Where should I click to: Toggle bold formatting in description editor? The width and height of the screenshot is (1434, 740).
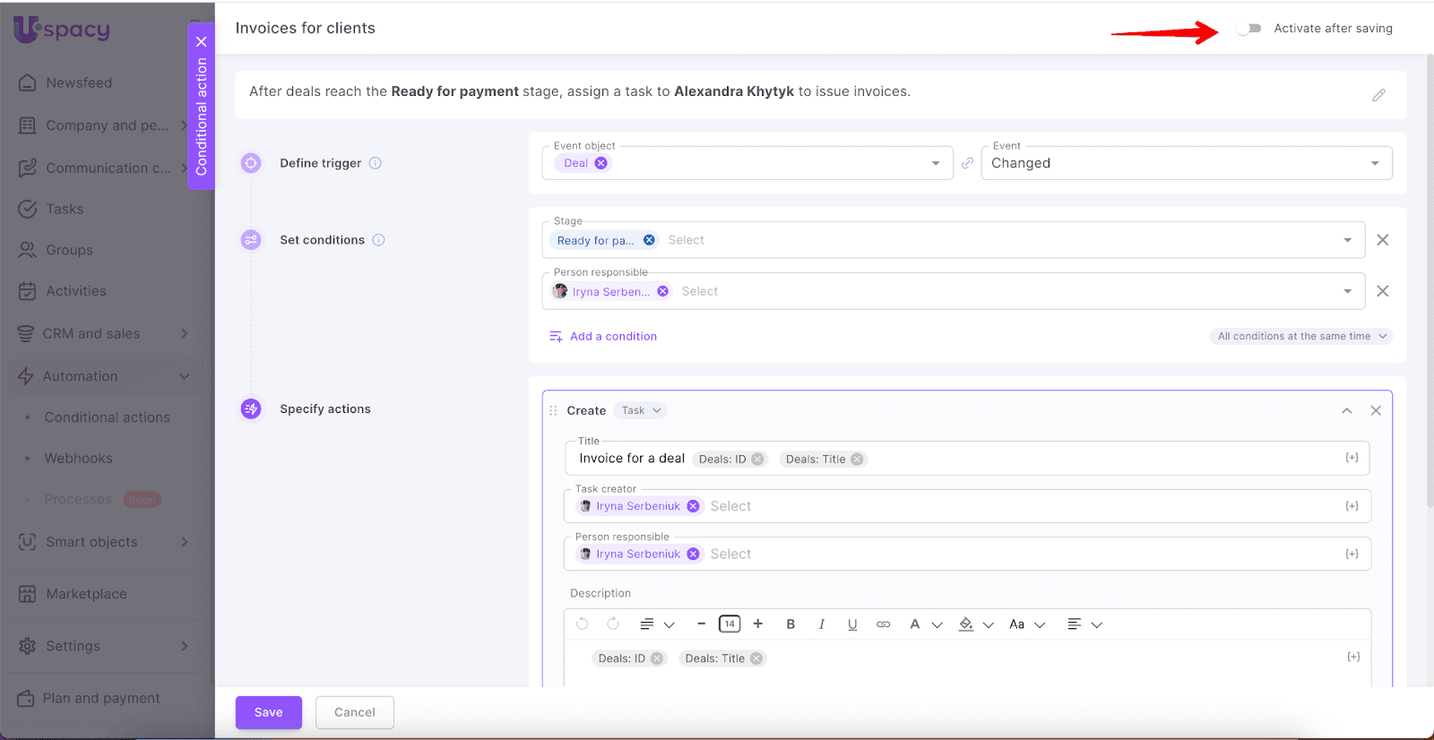tap(790, 624)
